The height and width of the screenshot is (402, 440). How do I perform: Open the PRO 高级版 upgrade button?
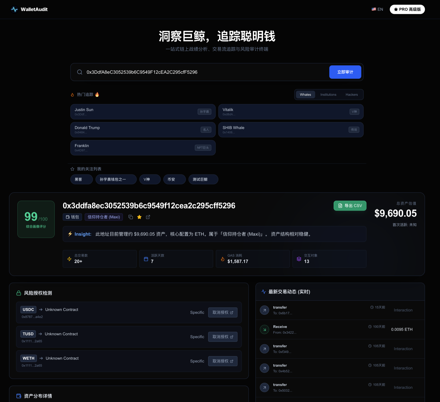tap(407, 9)
